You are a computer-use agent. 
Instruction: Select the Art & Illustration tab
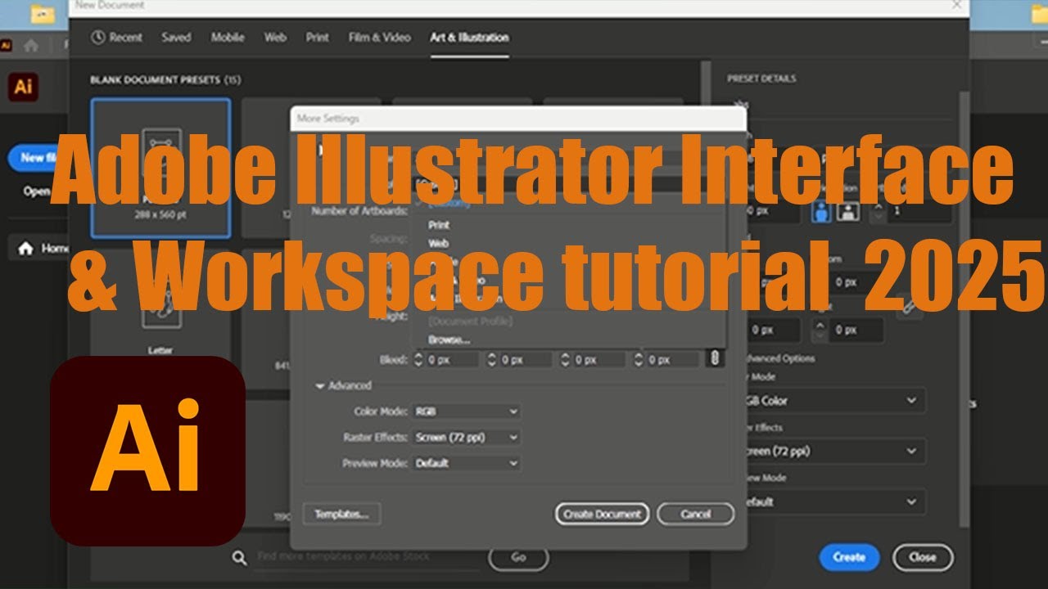(469, 37)
